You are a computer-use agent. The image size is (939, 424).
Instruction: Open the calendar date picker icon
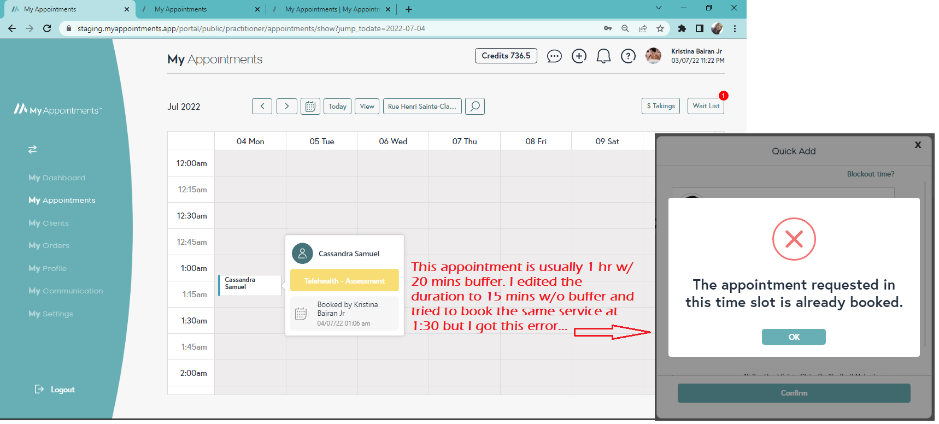coord(310,107)
